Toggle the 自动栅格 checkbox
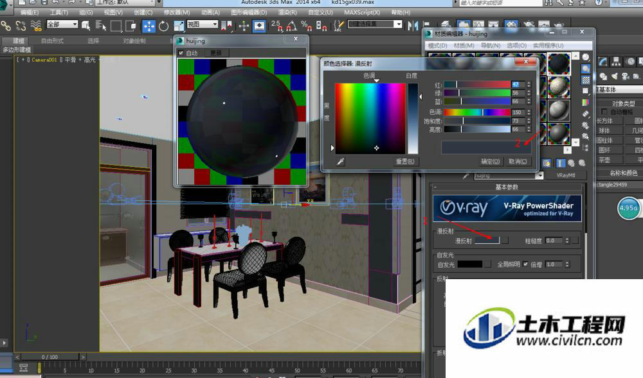The width and height of the screenshot is (643, 378). coord(604,112)
